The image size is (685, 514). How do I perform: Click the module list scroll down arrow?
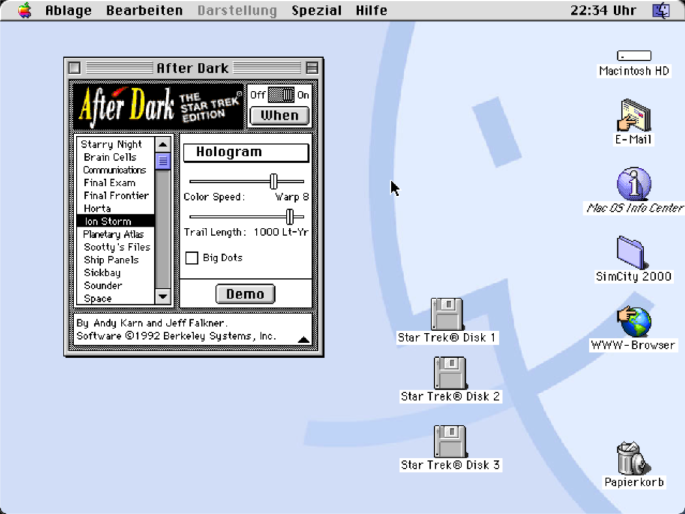(x=163, y=296)
